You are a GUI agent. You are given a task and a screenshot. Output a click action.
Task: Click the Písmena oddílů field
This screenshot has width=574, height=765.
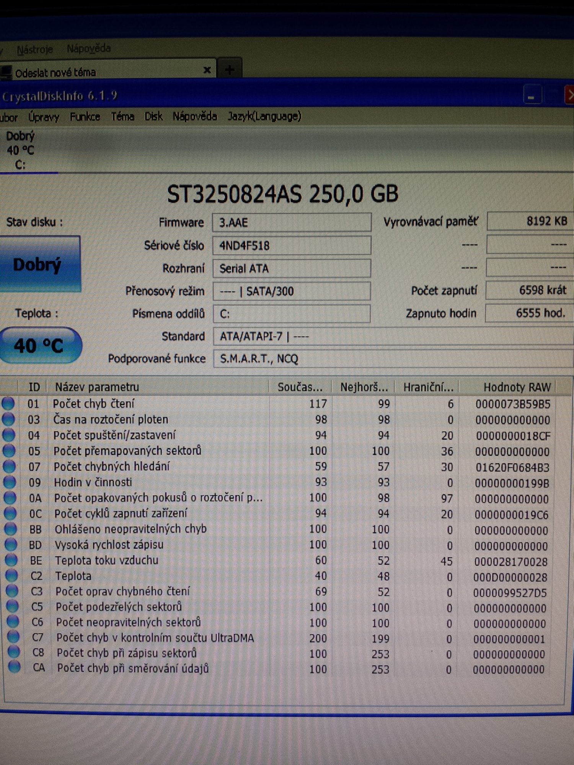[x=292, y=314]
